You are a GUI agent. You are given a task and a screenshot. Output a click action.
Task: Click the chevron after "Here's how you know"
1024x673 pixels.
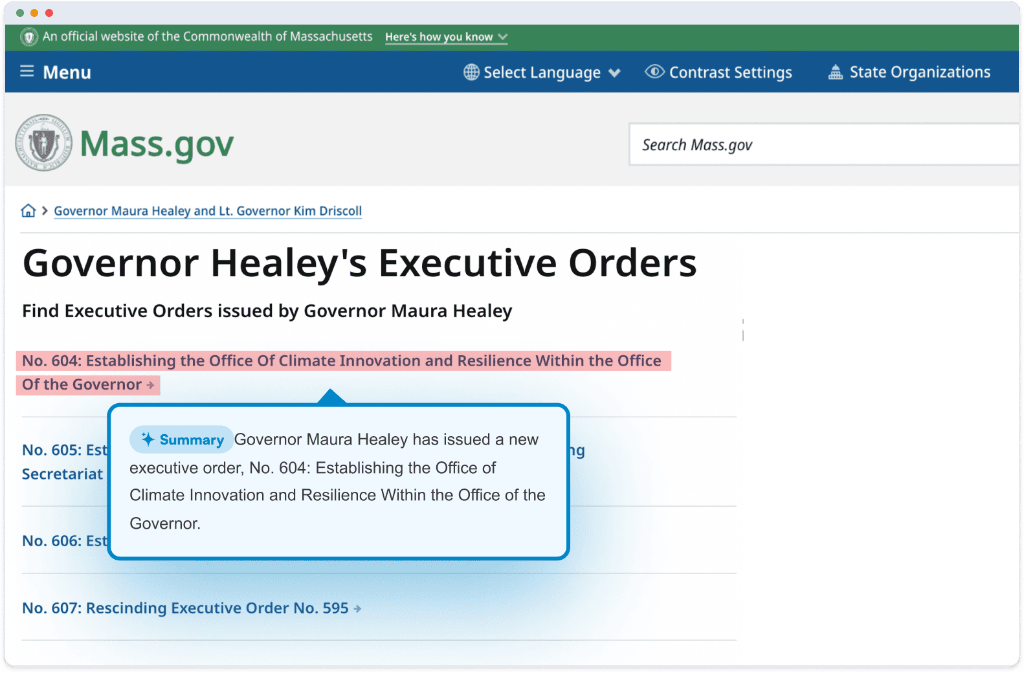click(503, 37)
